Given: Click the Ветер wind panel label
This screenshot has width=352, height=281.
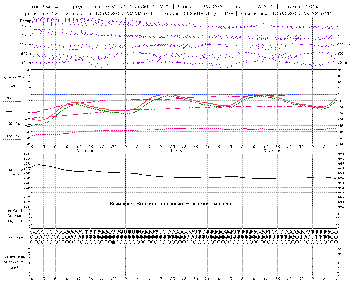Looking at the screenshot, I should 25,21.
